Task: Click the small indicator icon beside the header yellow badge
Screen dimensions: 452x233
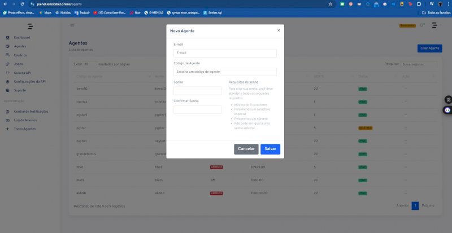Action: tap(422, 25)
